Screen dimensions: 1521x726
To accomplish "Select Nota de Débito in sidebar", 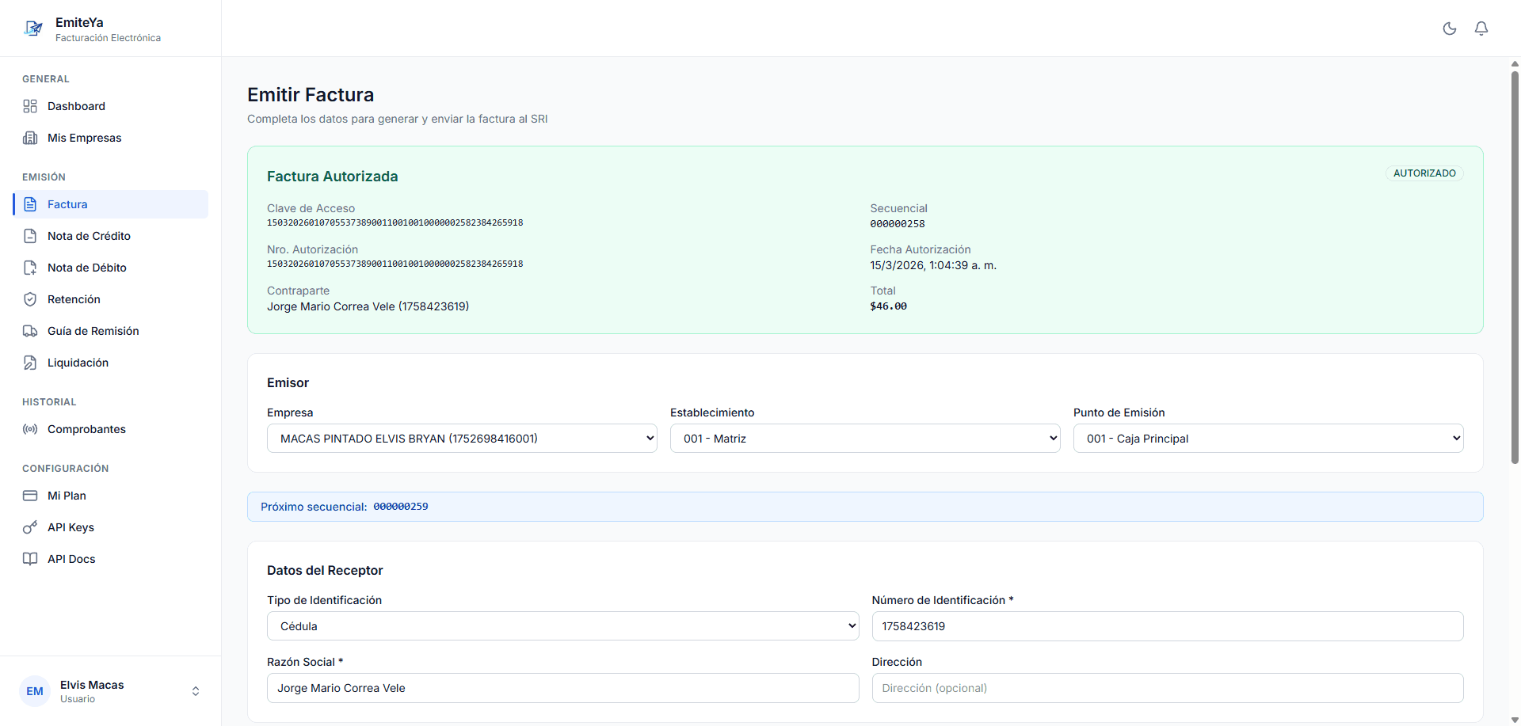I will (x=86, y=268).
